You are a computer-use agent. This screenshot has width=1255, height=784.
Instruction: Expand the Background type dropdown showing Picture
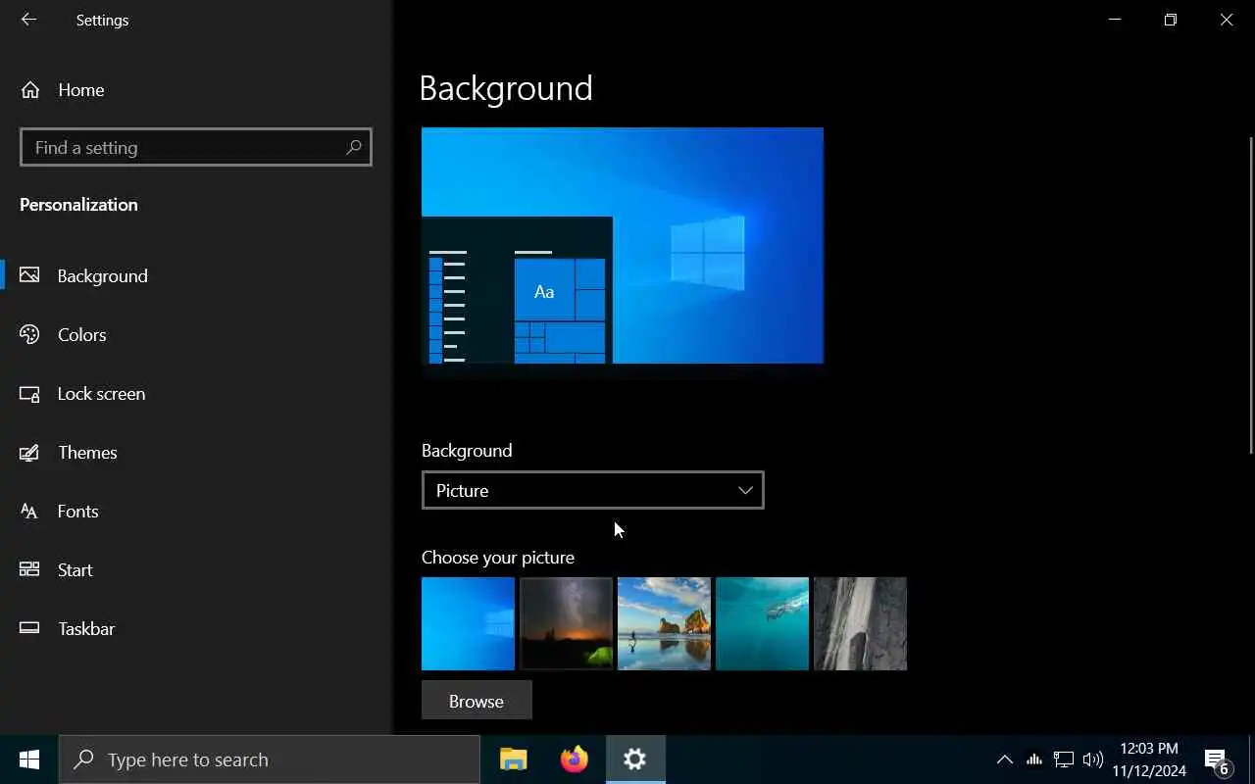tap(592, 490)
